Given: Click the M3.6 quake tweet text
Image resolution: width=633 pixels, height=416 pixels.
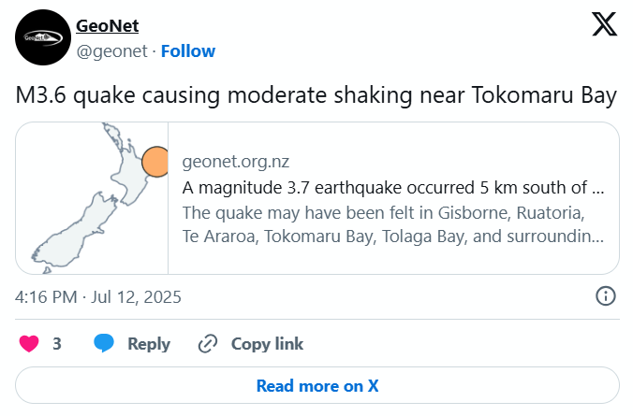Looking at the screenshot, I should click(x=316, y=95).
